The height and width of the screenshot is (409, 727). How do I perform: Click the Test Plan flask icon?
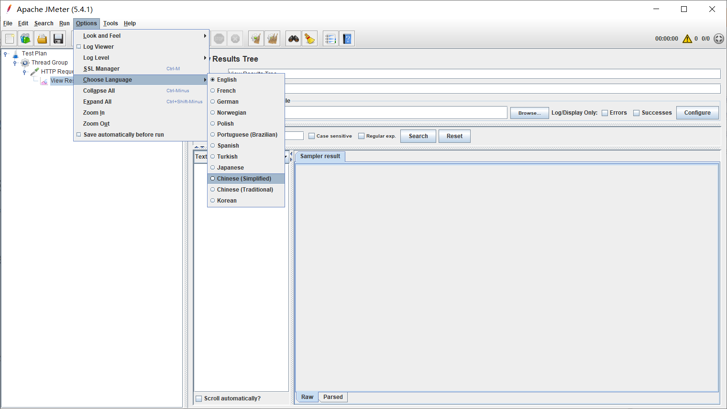tap(15, 54)
